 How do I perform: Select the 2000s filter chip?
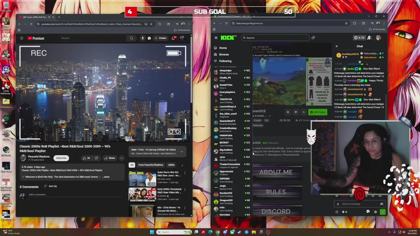(x=171, y=165)
